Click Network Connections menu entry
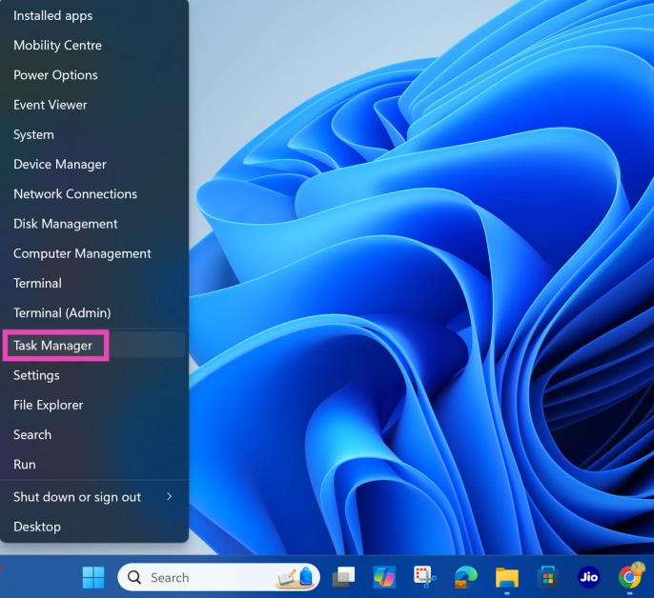Image resolution: width=654 pixels, height=598 pixels. click(x=75, y=194)
